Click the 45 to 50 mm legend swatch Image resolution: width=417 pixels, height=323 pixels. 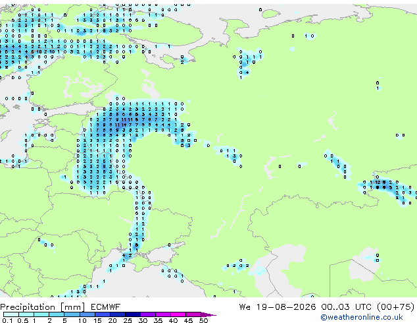[x=193, y=314]
